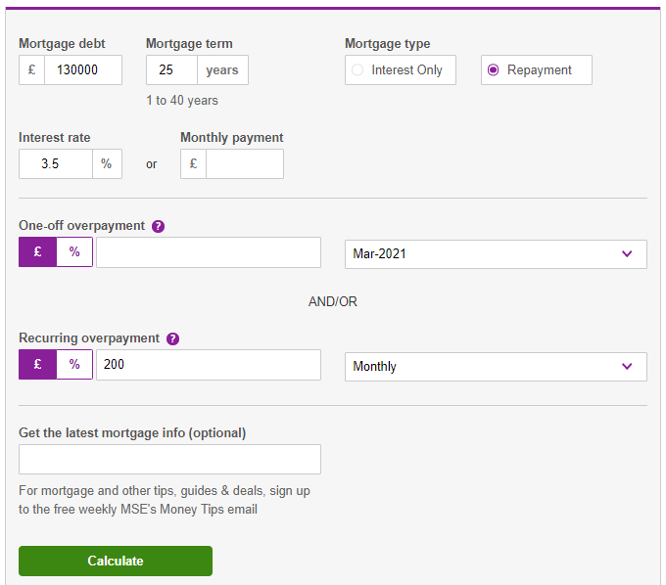Click the recurring overpayment field showing 200

click(x=208, y=365)
